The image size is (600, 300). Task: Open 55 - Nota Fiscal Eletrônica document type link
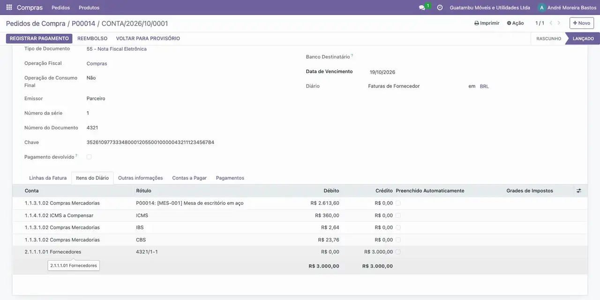point(117,49)
